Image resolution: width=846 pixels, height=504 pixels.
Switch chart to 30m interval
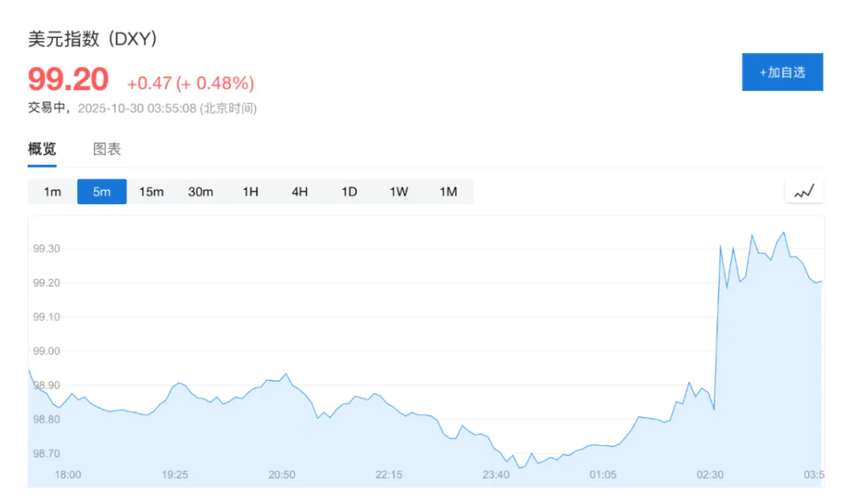200,191
